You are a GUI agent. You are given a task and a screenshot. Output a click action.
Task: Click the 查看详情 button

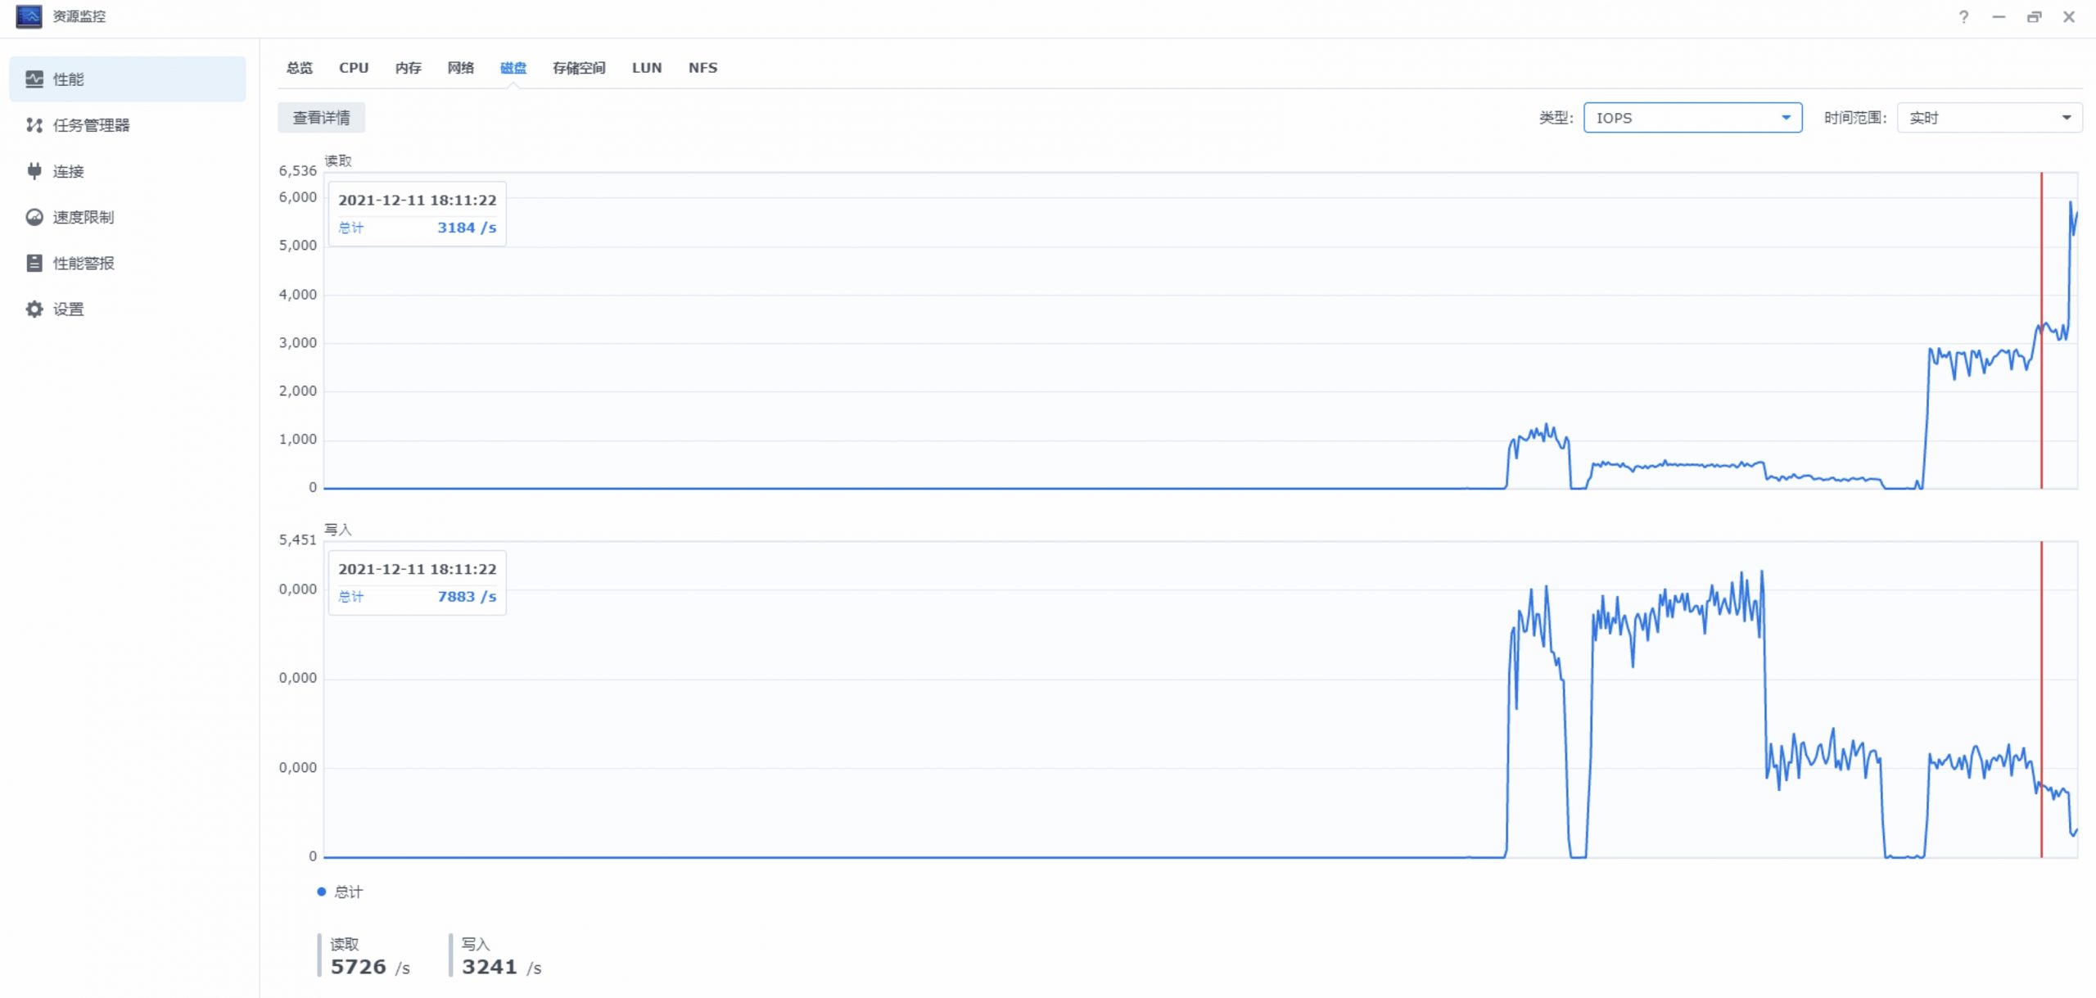(321, 118)
